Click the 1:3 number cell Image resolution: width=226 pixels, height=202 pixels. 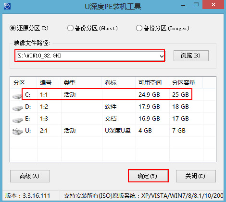pos(44,119)
